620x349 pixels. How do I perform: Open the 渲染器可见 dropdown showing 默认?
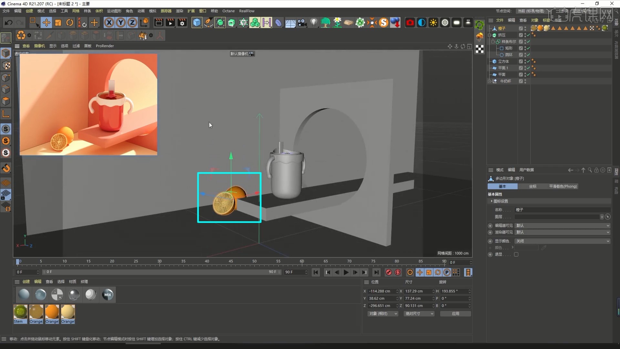tap(563, 232)
